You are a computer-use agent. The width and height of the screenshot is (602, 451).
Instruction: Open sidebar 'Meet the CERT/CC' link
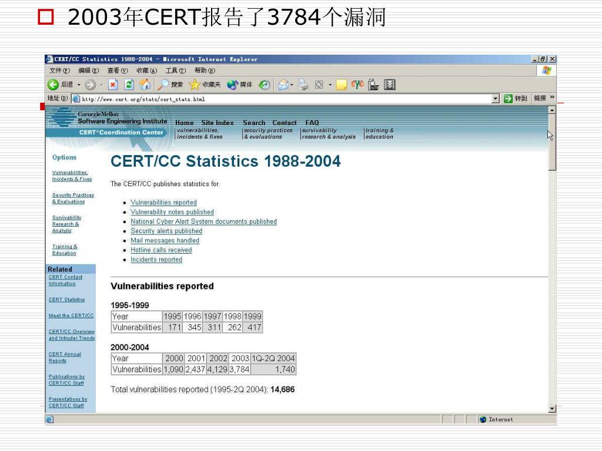pyautogui.click(x=71, y=315)
